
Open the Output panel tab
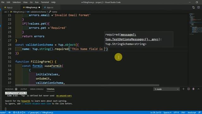click(x=24, y=89)
